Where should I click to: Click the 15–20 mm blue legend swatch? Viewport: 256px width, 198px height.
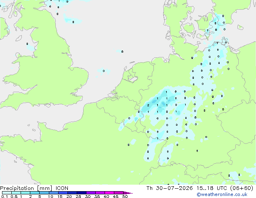(63, 193)
